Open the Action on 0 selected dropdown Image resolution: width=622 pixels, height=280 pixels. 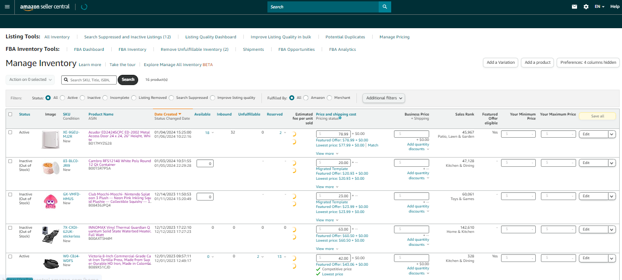point(30,79)
